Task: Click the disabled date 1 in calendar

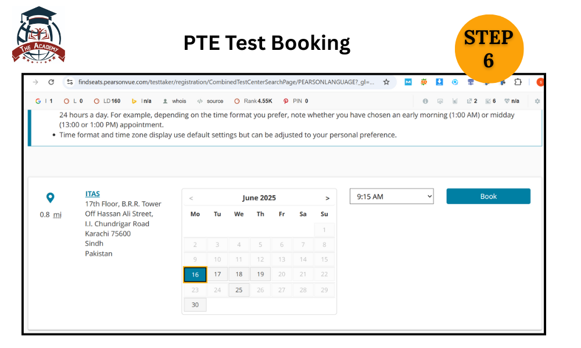Action: [x=324, y=230]
